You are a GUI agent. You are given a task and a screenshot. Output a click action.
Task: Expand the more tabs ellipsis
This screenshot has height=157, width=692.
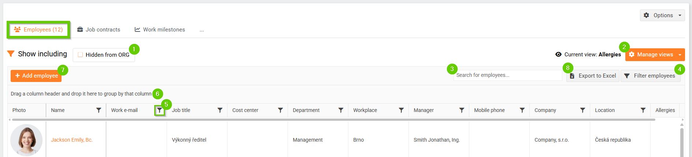pos(202,30)
